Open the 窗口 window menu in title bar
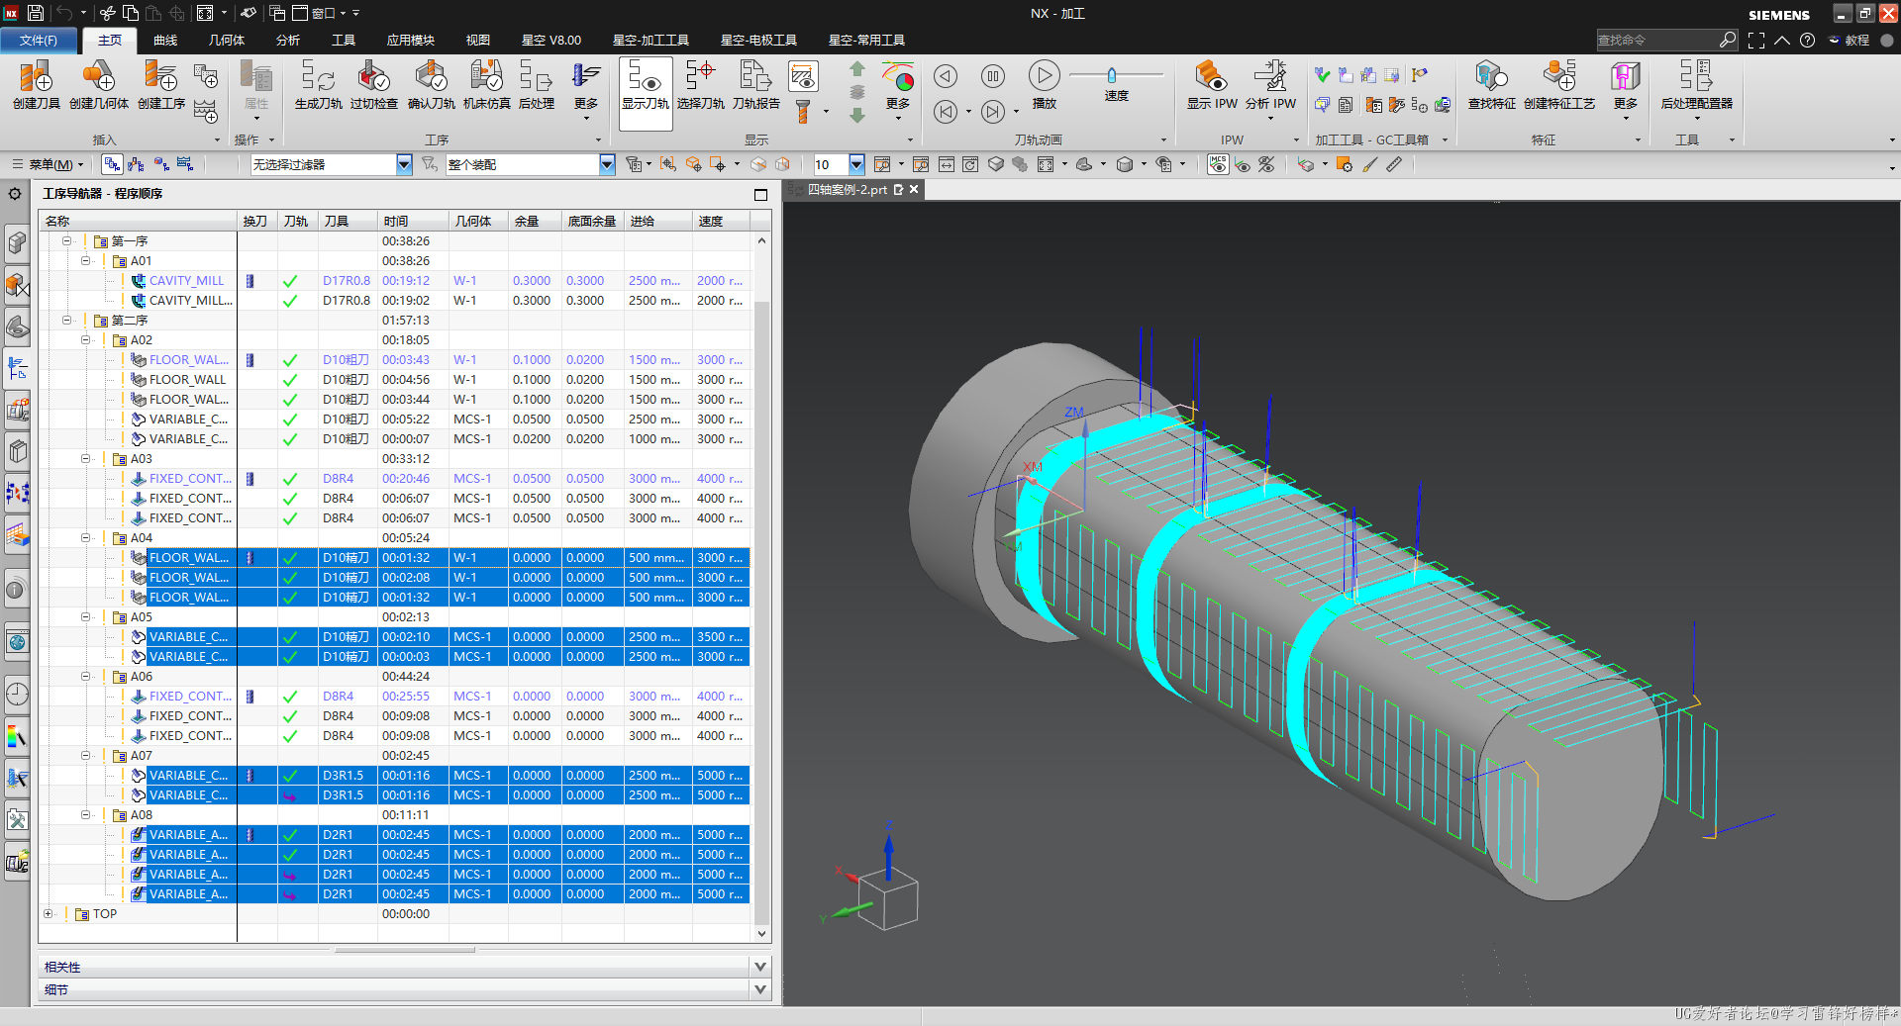Screen dimensions: 1901x1026 [x=322, y=13]
